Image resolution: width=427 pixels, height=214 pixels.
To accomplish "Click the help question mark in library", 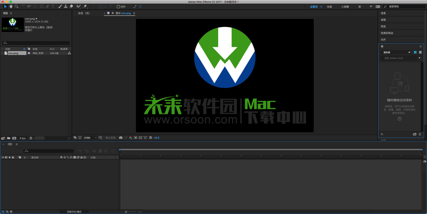I will click(x=400, y=119).
